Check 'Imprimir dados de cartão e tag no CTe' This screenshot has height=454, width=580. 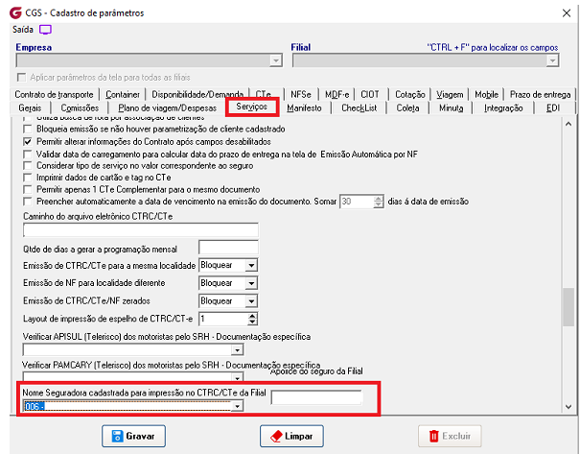tap(28, 178)
